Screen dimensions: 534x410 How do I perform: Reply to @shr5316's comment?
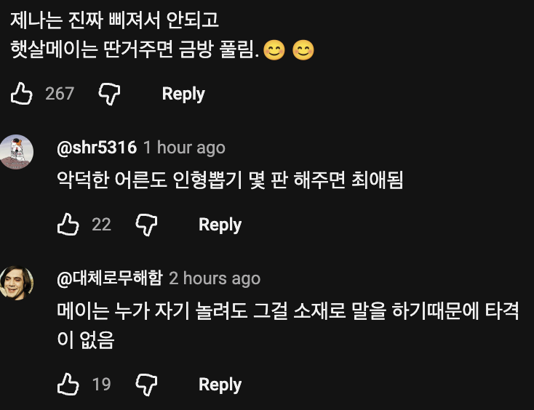click(220, 225)
